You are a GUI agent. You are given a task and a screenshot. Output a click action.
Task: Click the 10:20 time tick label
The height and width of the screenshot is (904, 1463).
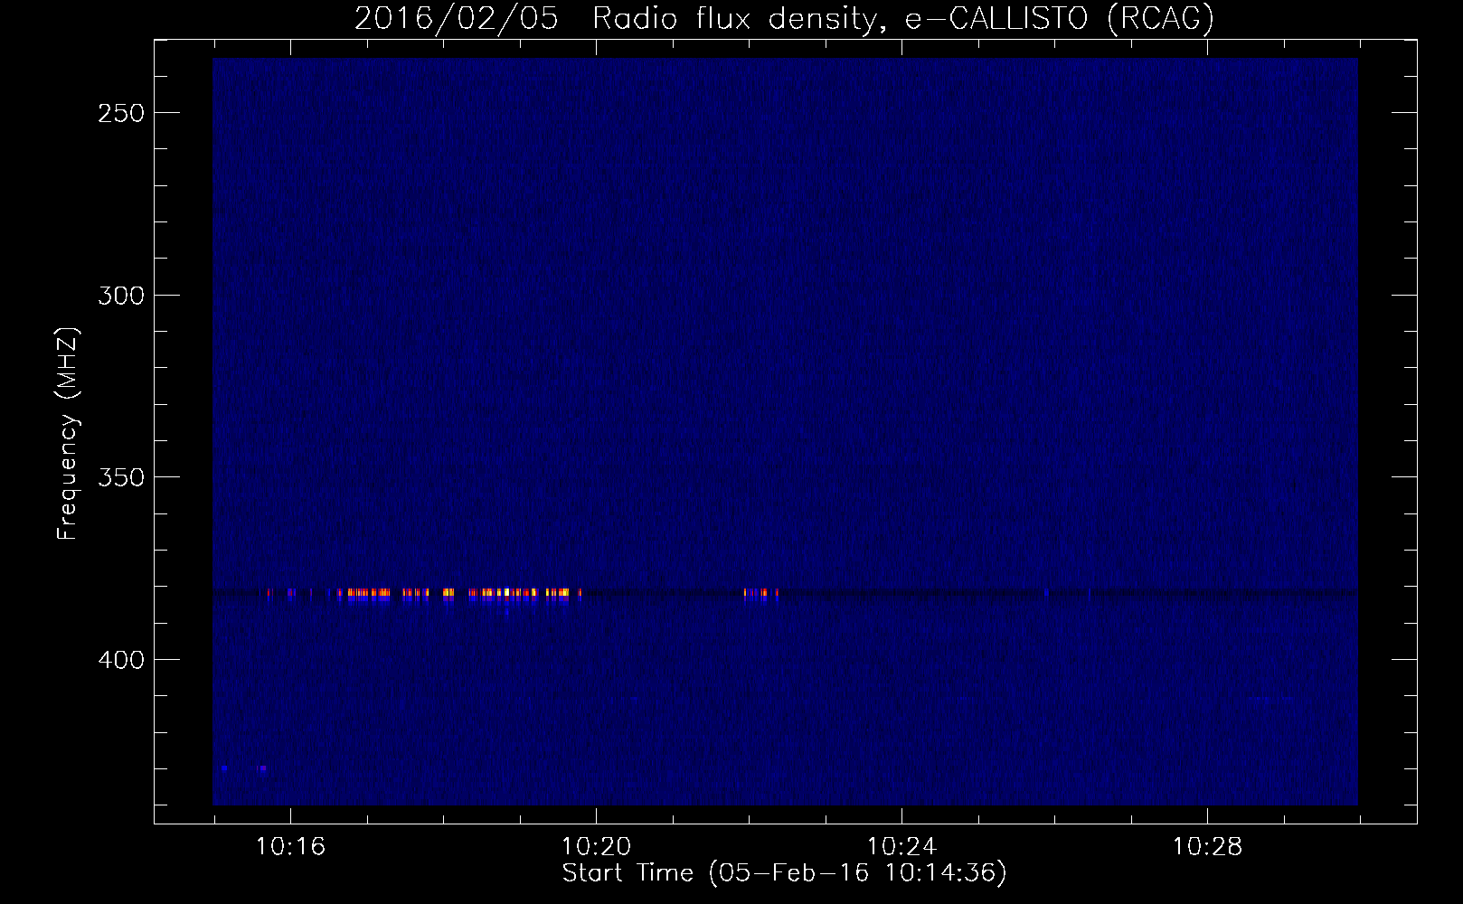tap(596, 847)
